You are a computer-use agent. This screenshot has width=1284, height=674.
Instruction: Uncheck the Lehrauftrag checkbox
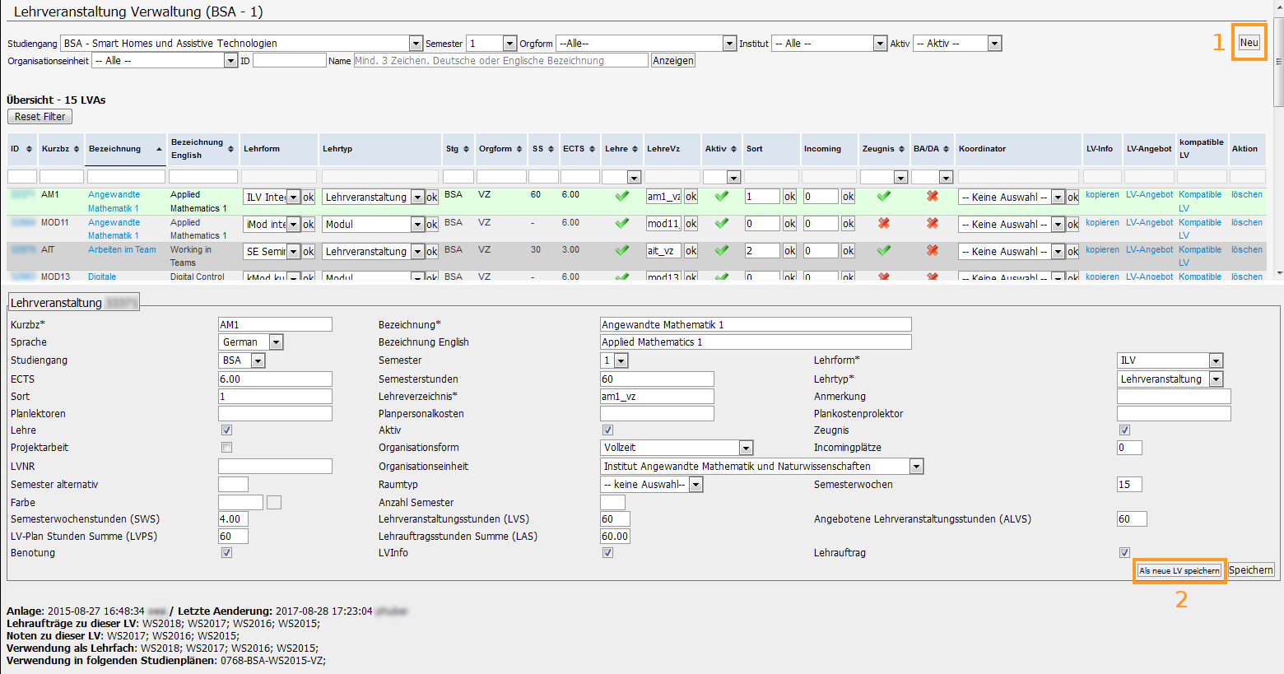coord(1124,553)
